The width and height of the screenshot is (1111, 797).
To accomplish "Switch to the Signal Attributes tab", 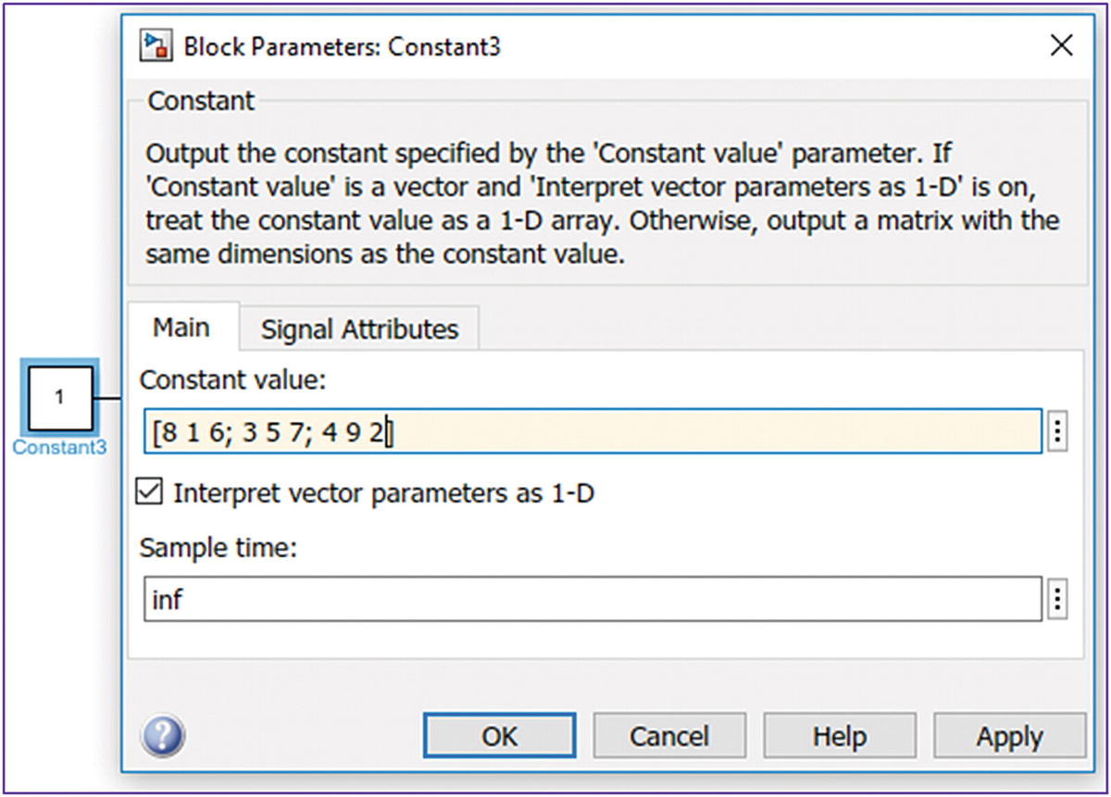I will click(x=359, y=329).
